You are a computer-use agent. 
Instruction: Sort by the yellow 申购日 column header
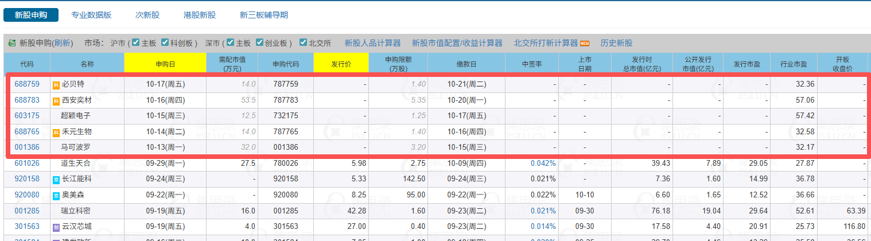[x=165, y=64]
